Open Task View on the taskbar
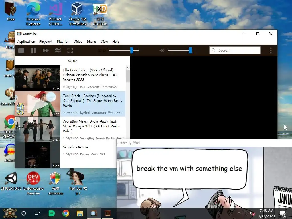The image size is (292, 219). [x=37, y=213]
